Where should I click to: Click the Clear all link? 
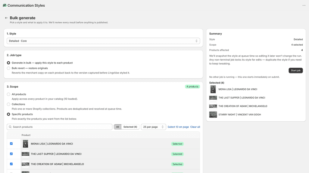(x=195, y=127)
